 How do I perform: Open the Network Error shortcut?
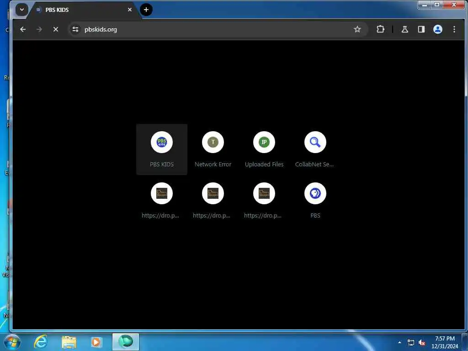point(213,149)
